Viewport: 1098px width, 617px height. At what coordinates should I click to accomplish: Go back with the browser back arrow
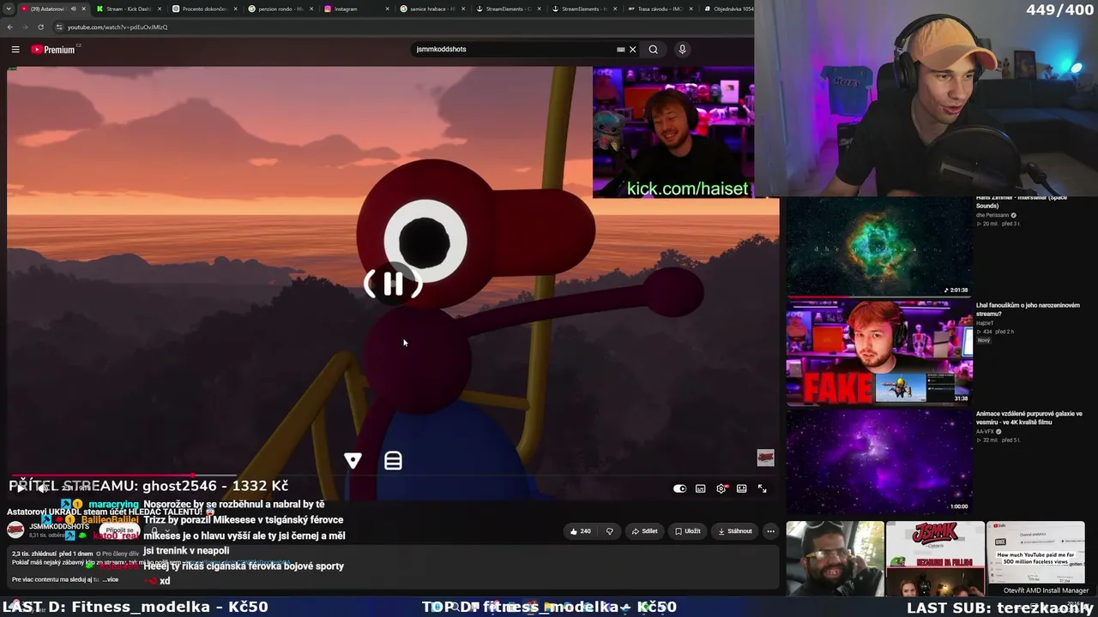click(x=10, y=27)
